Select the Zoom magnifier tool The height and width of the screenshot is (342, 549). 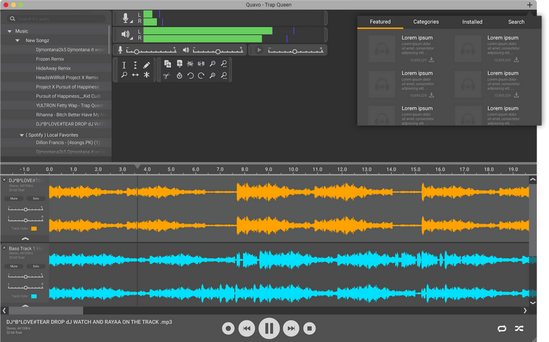pyautogui.click(x=124, y=75)
